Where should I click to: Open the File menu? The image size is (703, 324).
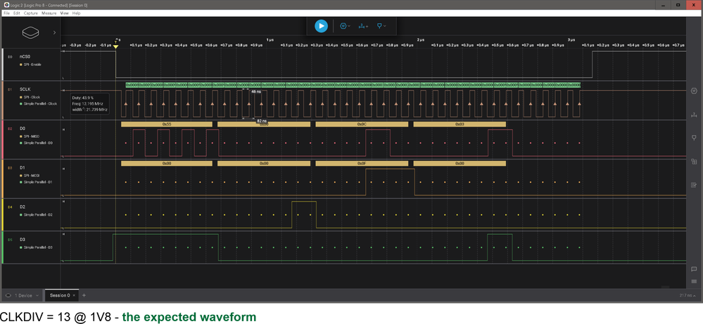pyautogui.click(x=6, y=13)
